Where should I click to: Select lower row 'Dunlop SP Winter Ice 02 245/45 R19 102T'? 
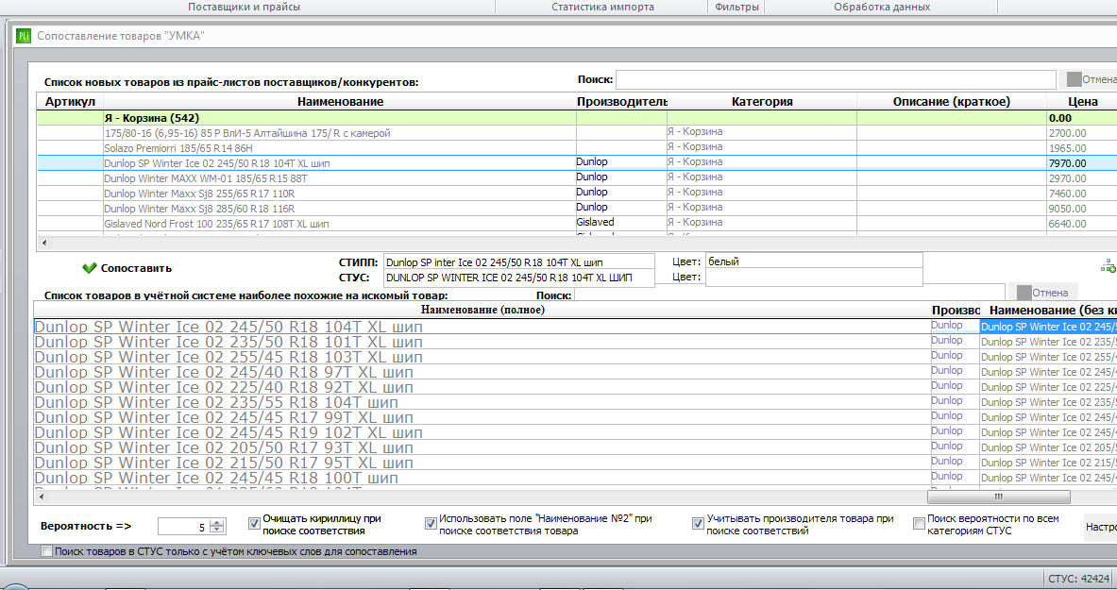[576, 432]
